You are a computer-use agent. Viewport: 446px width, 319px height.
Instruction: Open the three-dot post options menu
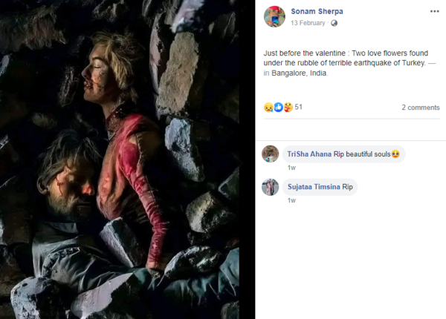click(x=434, y=12)
